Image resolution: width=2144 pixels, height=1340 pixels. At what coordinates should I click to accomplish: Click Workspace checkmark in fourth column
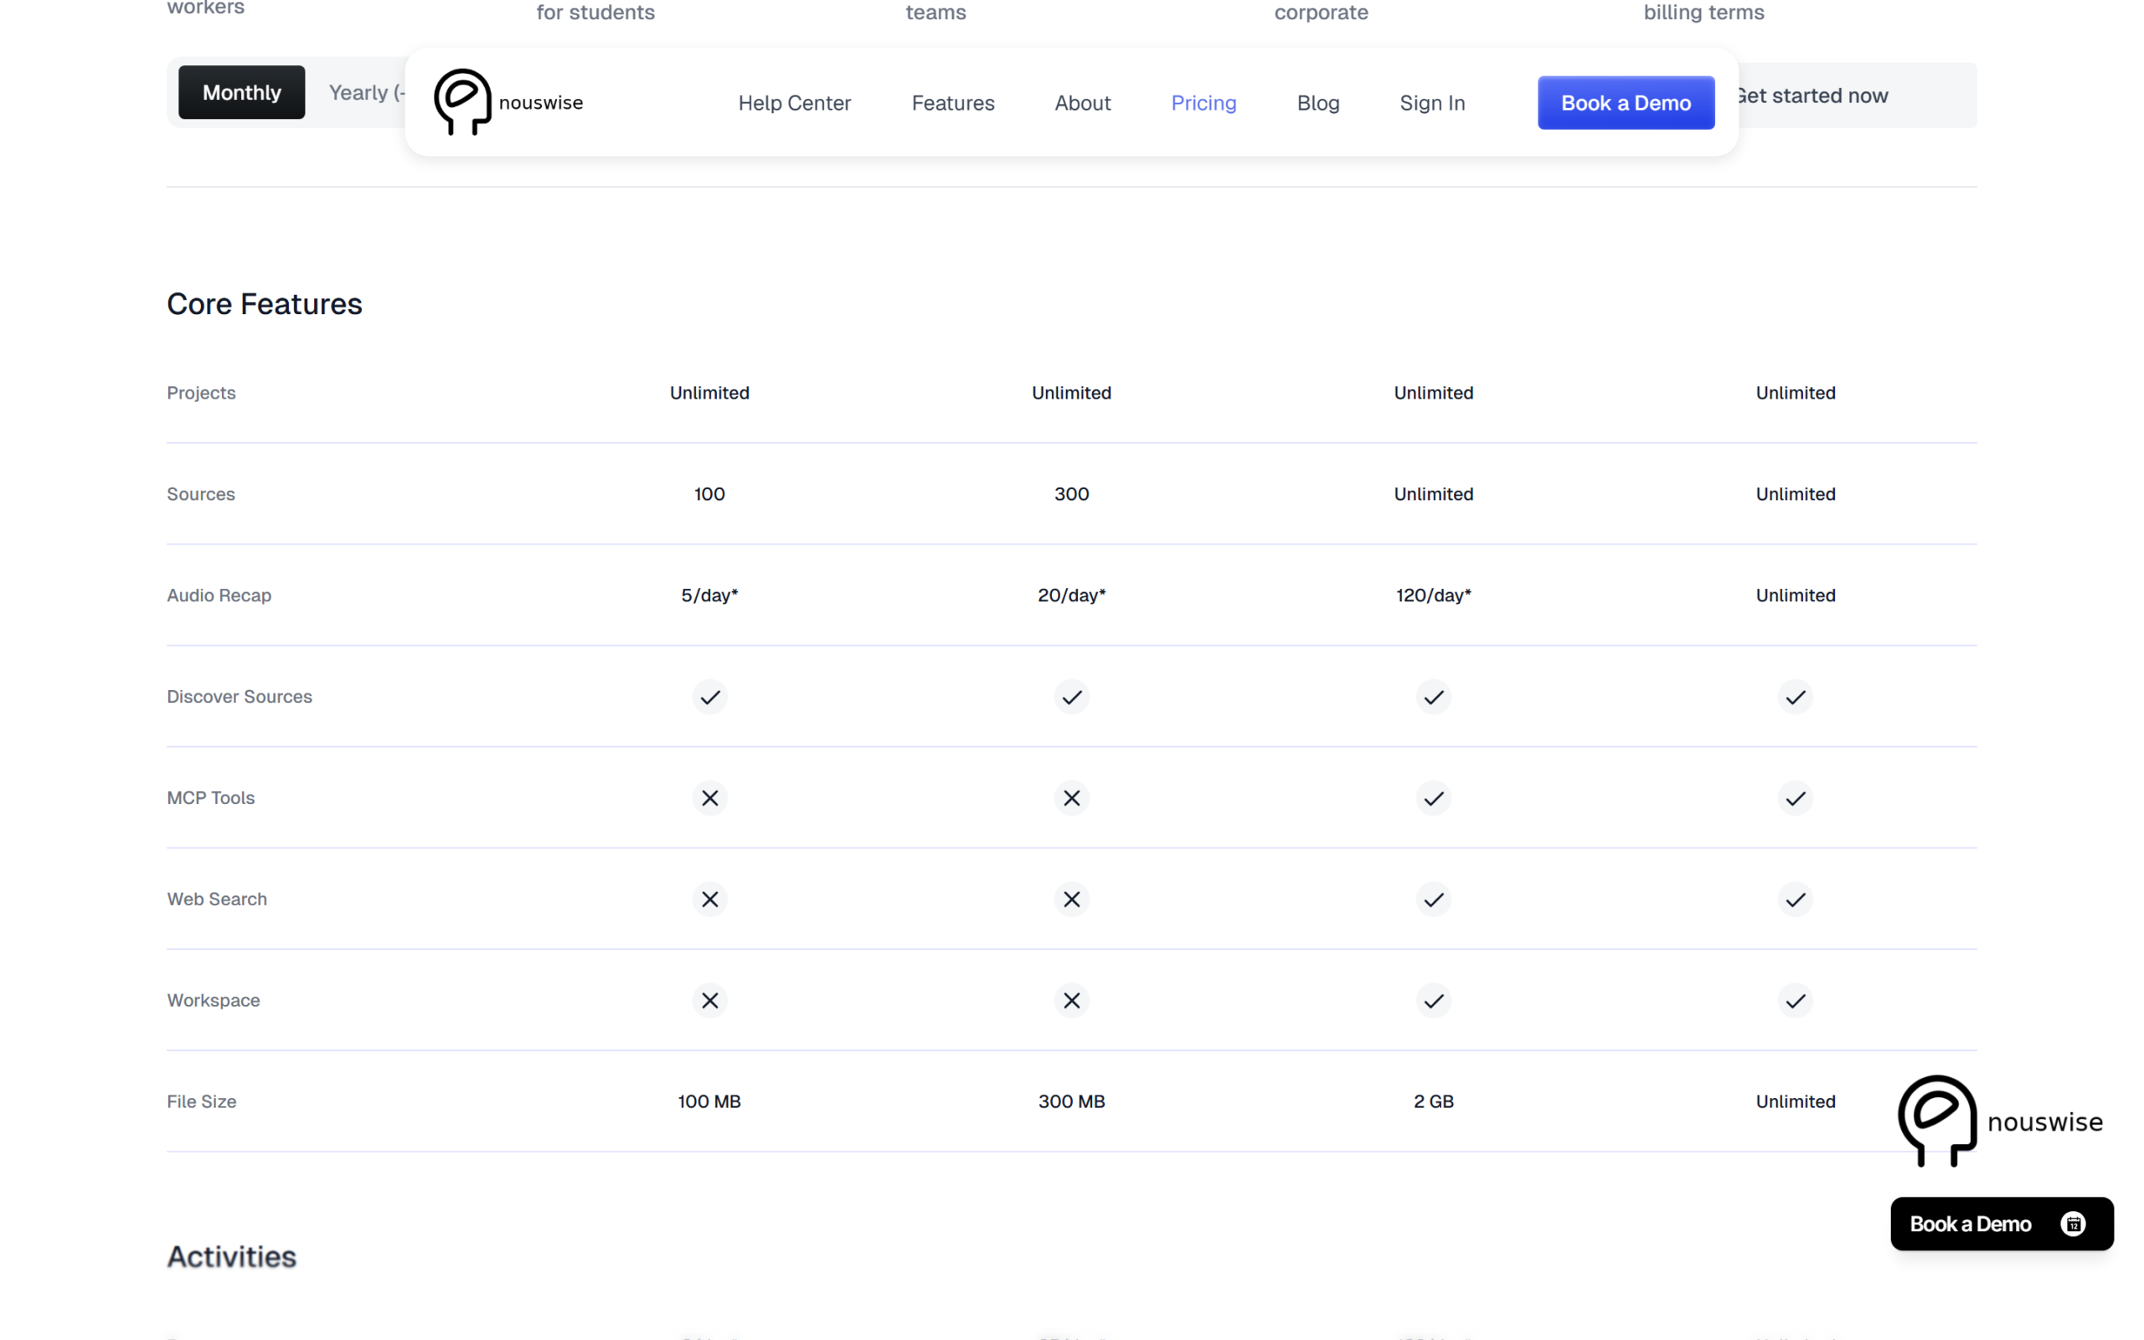1795,1000
